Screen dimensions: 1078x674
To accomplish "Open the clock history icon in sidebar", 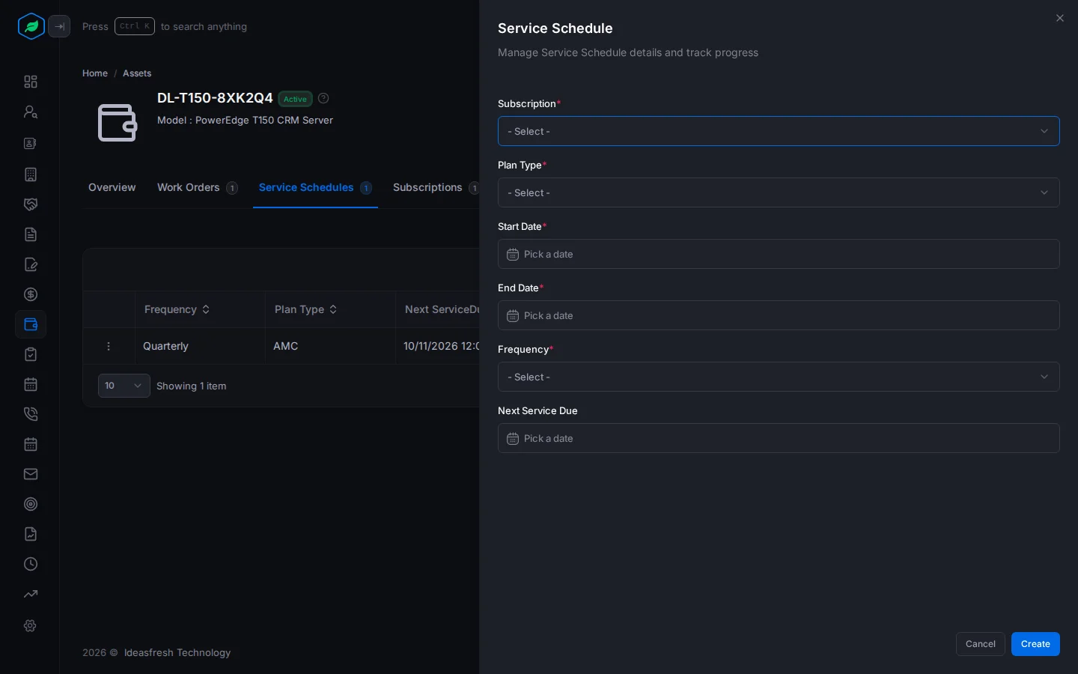I will coord(31,564).
